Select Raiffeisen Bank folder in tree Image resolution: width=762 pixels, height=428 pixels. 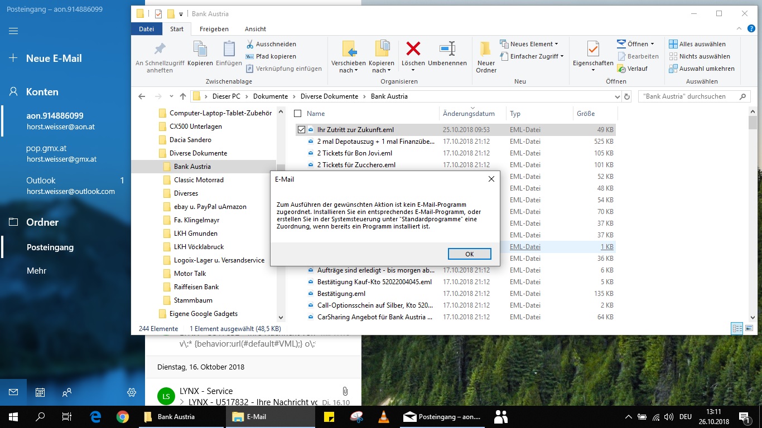pyautogui.click(x=196, y=287)
